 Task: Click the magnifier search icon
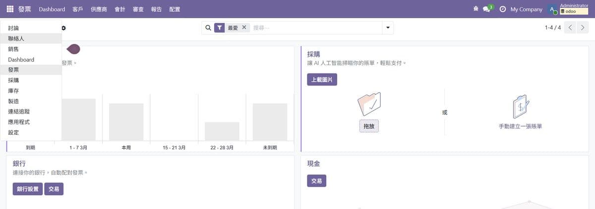coord(208,28)
